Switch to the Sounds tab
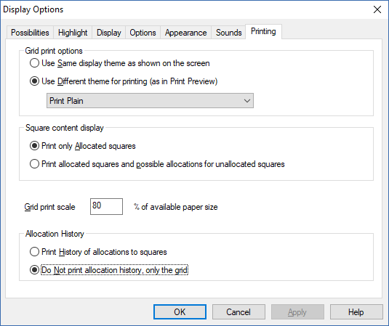The height and width of the screenshot is (326, 389). (228, 33)
